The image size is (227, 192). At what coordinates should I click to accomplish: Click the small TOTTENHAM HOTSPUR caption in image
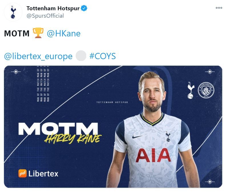pos(112,102)
